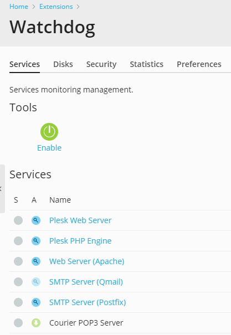Select the Services tab
This screenshot has width=231, height=335.
24,64
